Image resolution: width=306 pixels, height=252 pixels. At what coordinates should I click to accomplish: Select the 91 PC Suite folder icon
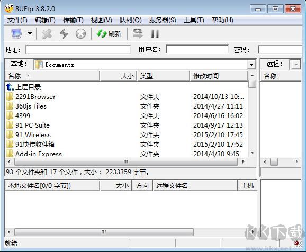coord(10,125)
